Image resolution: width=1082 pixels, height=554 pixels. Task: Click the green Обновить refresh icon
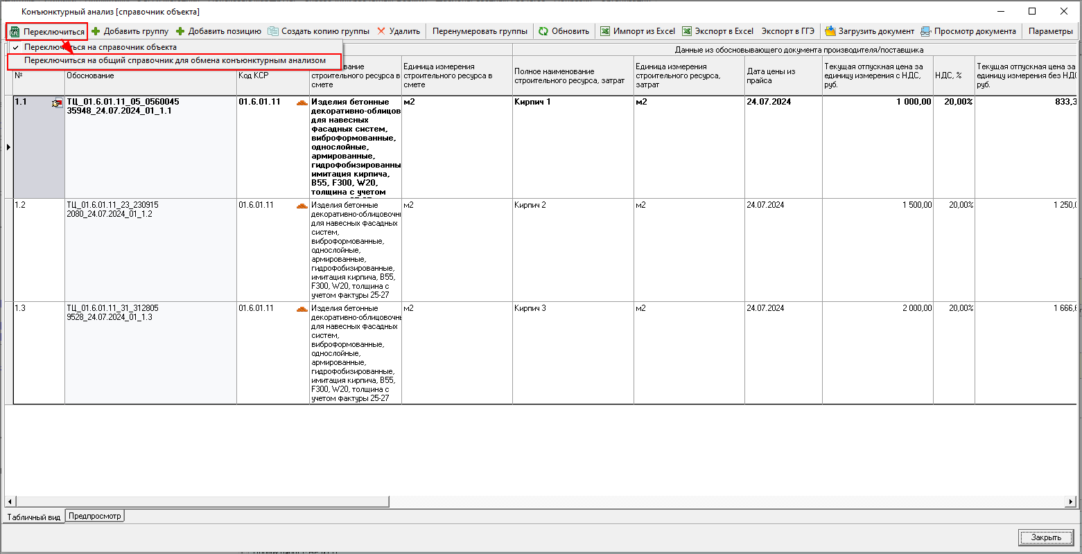(543, 31)
